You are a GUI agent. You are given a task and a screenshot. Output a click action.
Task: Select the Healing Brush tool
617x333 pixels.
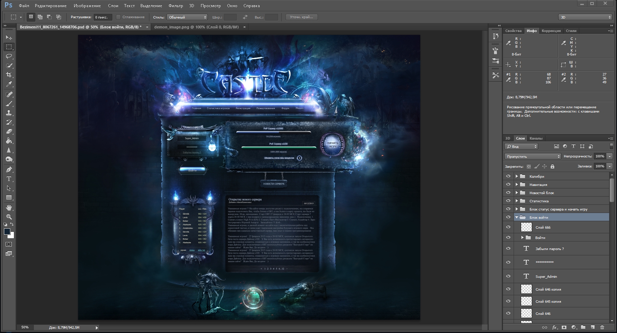[9, 94]
